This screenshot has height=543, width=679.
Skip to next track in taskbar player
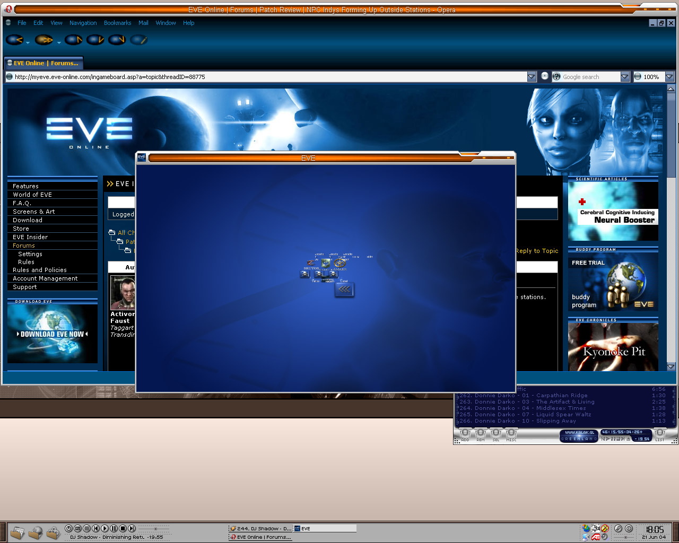click(x=132, y=528)
